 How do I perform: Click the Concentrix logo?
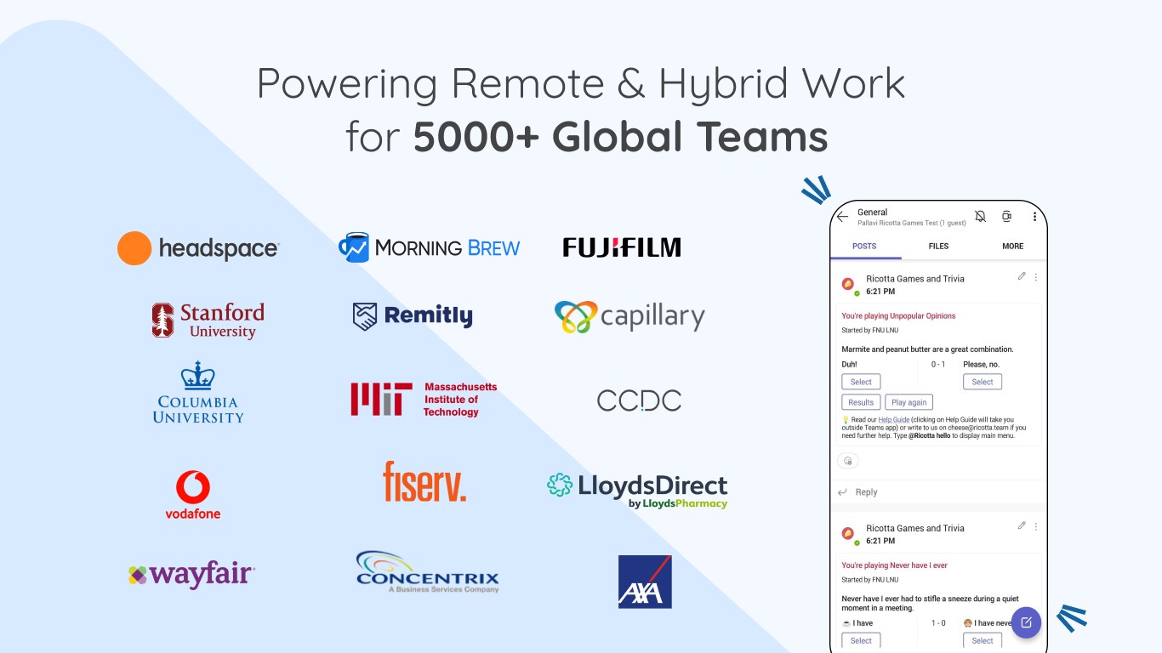click(427, 571)
